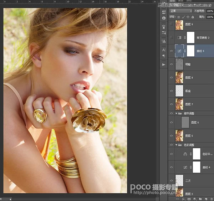Hide the 图层 8 layer
Screen dimensions: 214x201
[171, 77]
